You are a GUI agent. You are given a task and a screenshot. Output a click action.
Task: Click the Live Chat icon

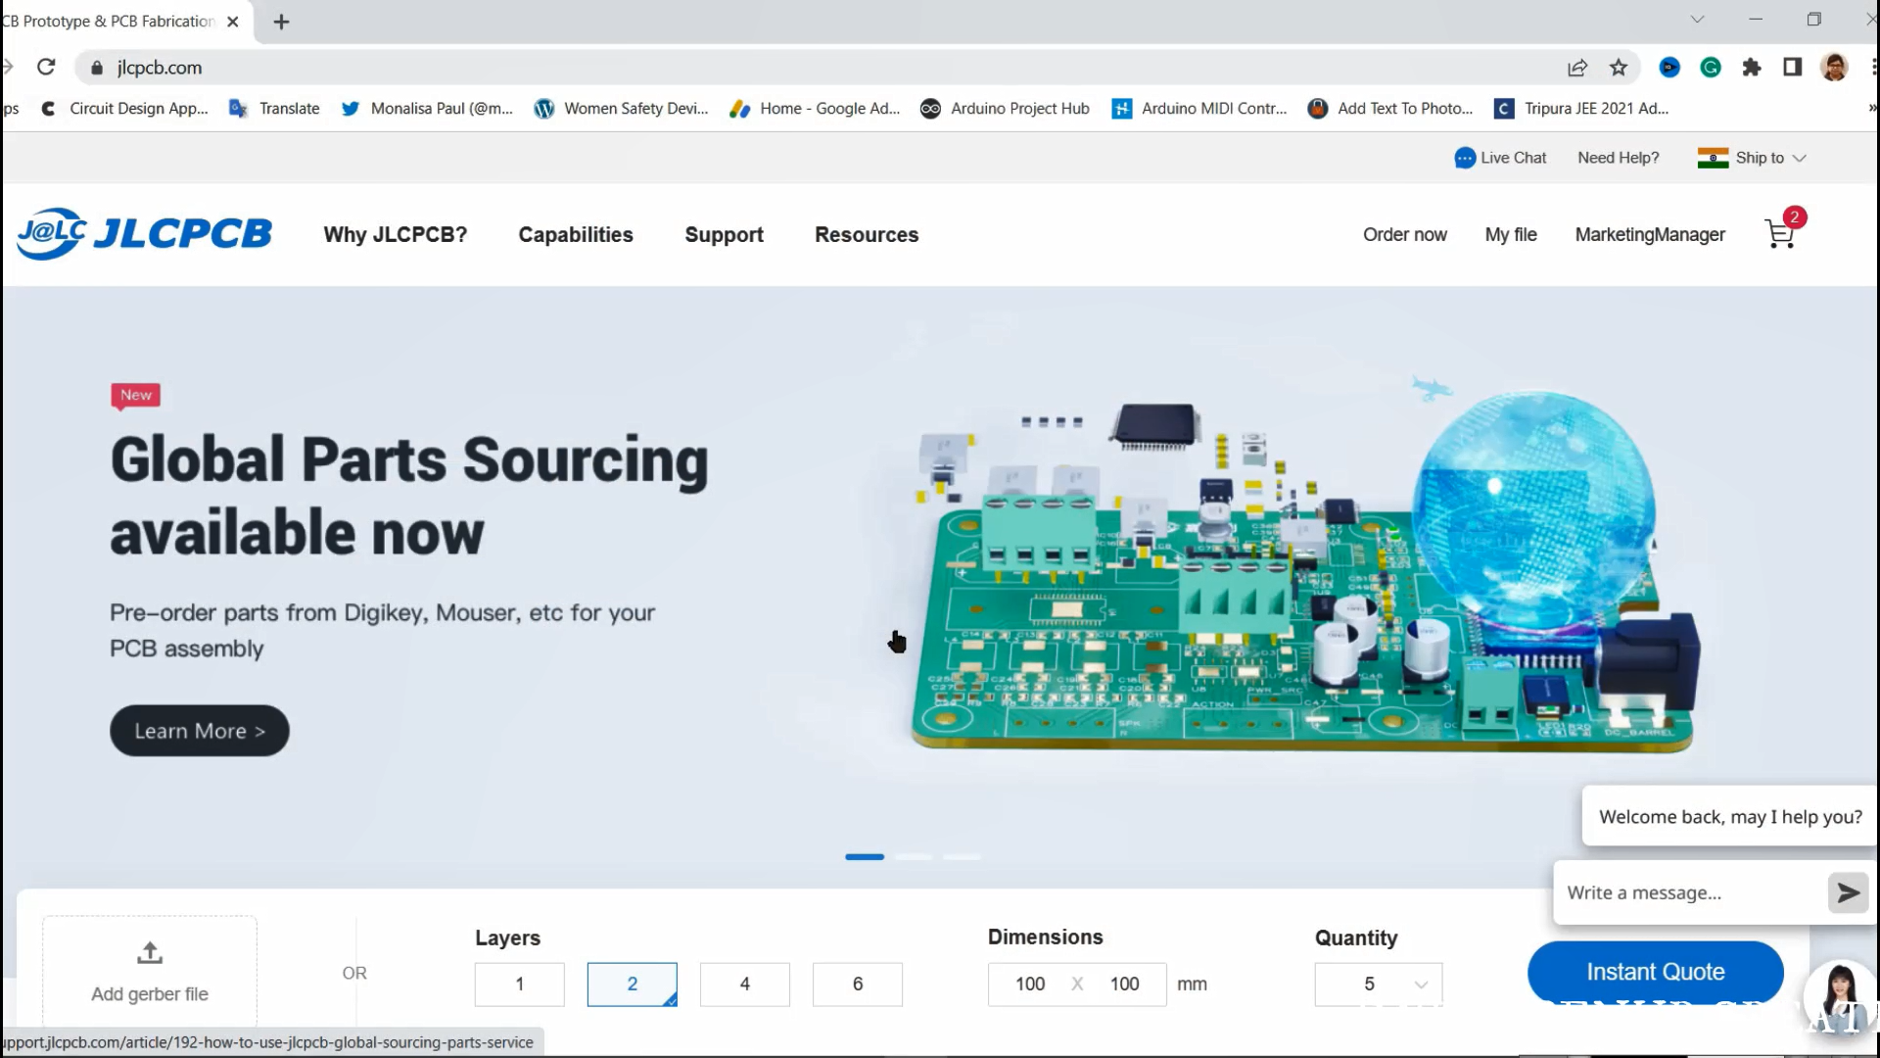(x=1464, y=158)
